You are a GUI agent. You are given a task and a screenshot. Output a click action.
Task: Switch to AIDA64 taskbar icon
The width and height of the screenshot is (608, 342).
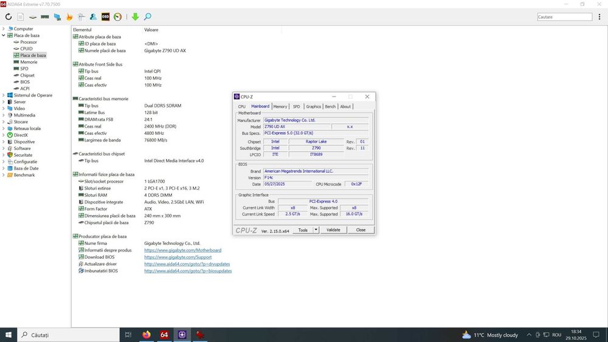pos(164,335)
